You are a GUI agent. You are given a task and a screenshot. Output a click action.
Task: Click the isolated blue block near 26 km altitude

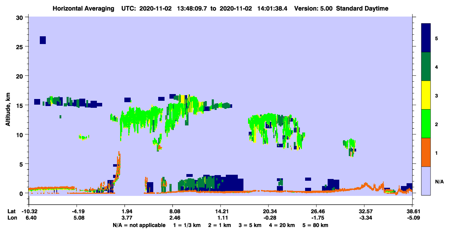click(x=43, y=40)
